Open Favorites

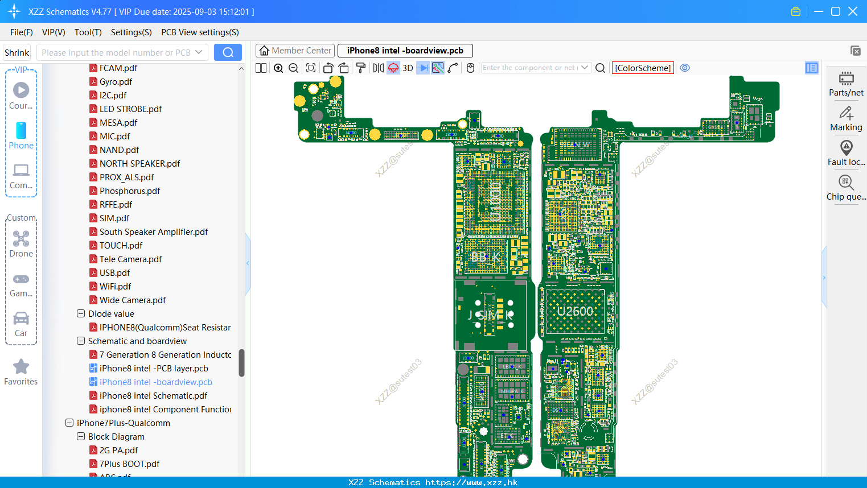click(21, 372)
